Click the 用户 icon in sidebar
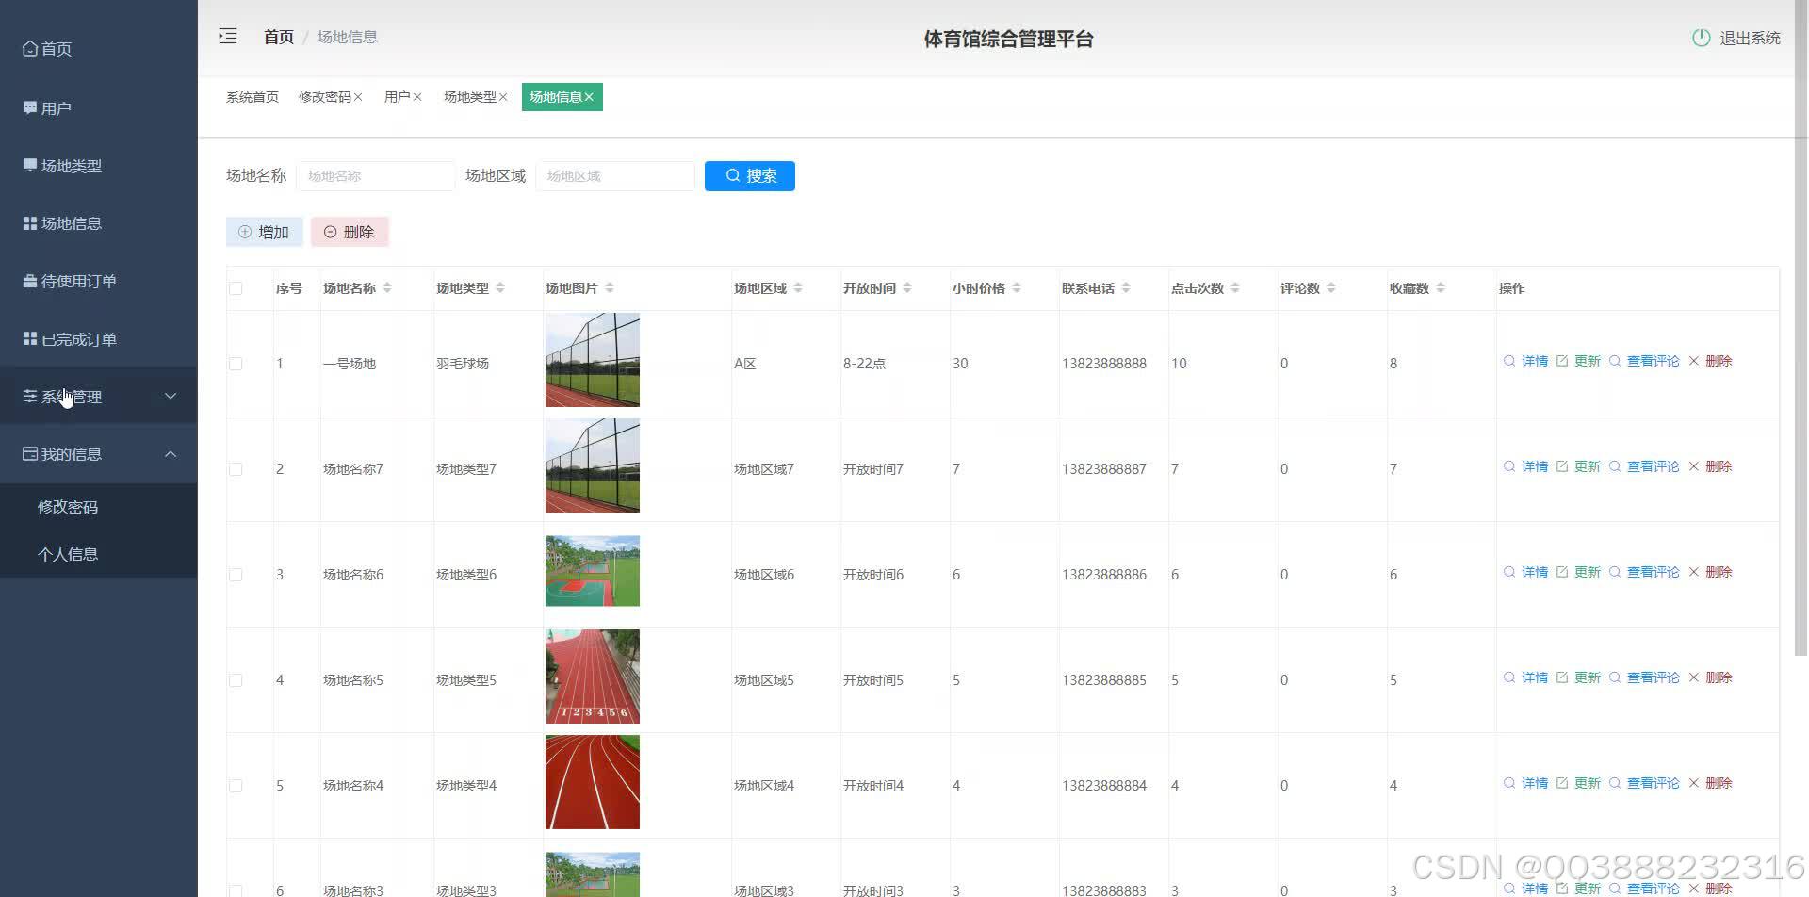This screenshot has height=897, width=1809. tap(30, 108)
